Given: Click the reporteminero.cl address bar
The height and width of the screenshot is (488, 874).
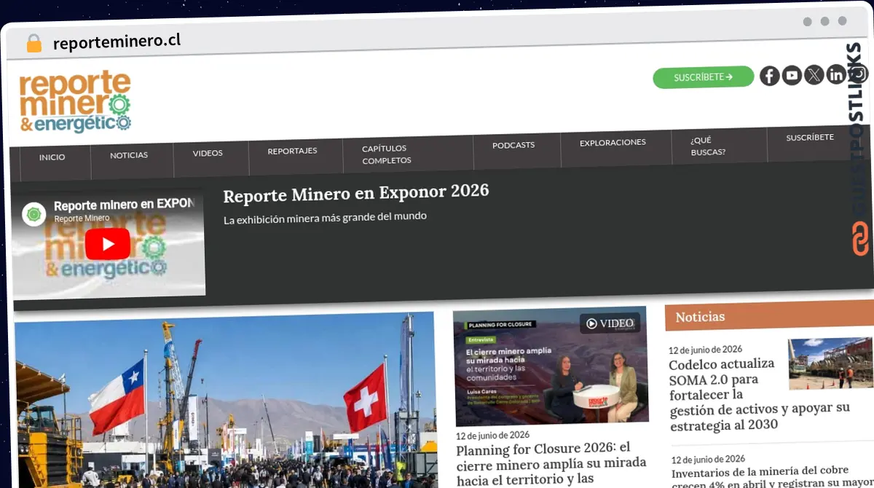Looking at the screenshot, I should (117, 42).
